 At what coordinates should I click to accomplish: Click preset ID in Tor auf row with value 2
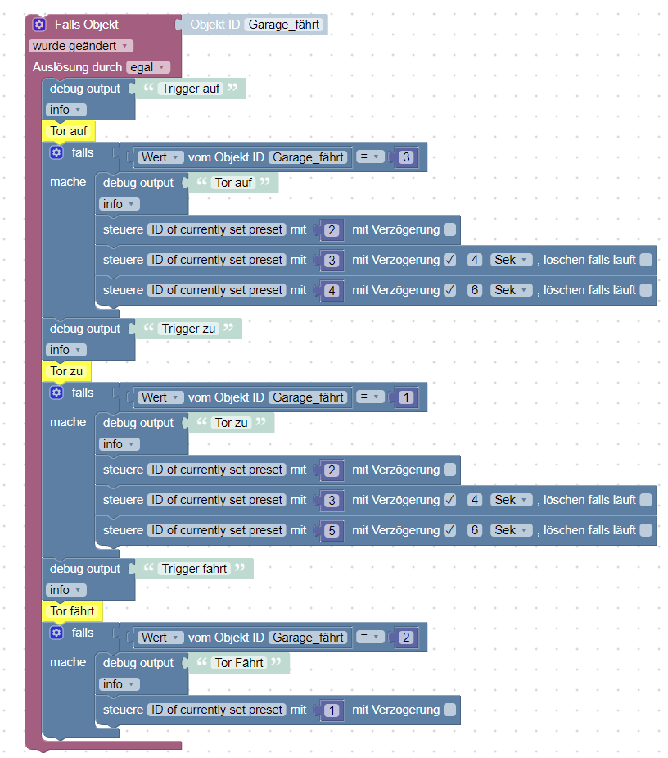[x=217, y=229]
